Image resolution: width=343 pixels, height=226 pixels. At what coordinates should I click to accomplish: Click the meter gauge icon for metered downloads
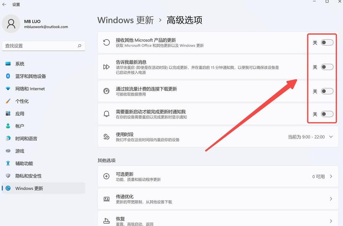tap(107, 91)
